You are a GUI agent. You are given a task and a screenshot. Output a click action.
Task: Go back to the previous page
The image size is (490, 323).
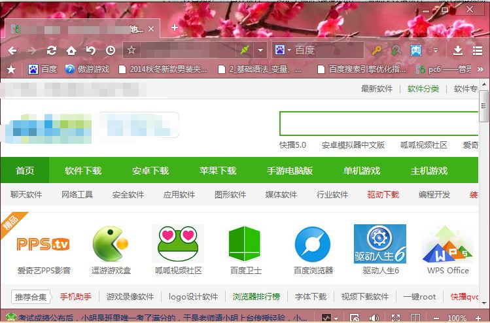tap(12, 50)
